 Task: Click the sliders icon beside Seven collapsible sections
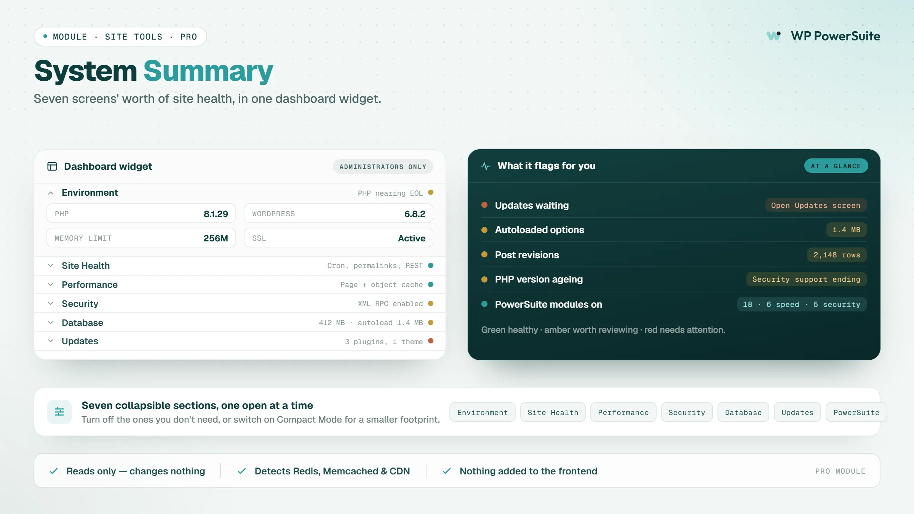tap(59, 412)
